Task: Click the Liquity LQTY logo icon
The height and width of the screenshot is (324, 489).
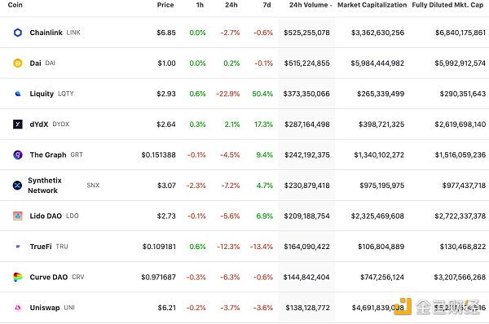Action: (18, 94)
